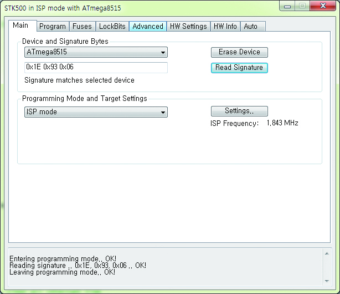
Task: Open the HW Settings tab
Action: coord(188,26)
